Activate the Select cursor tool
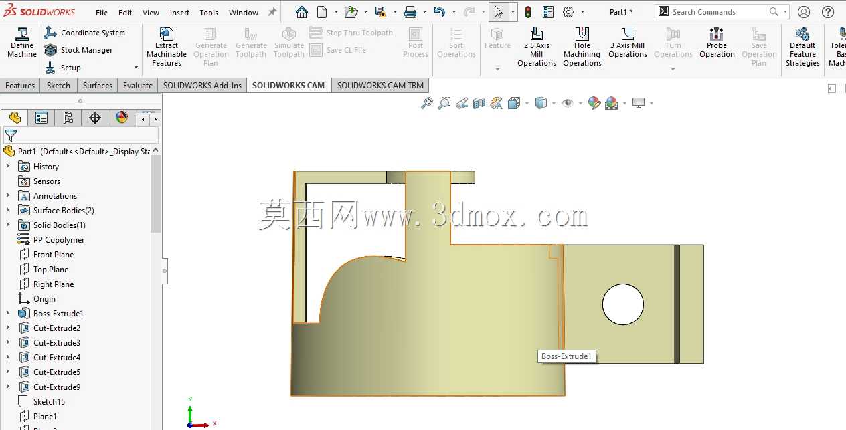 pos(499,12)
